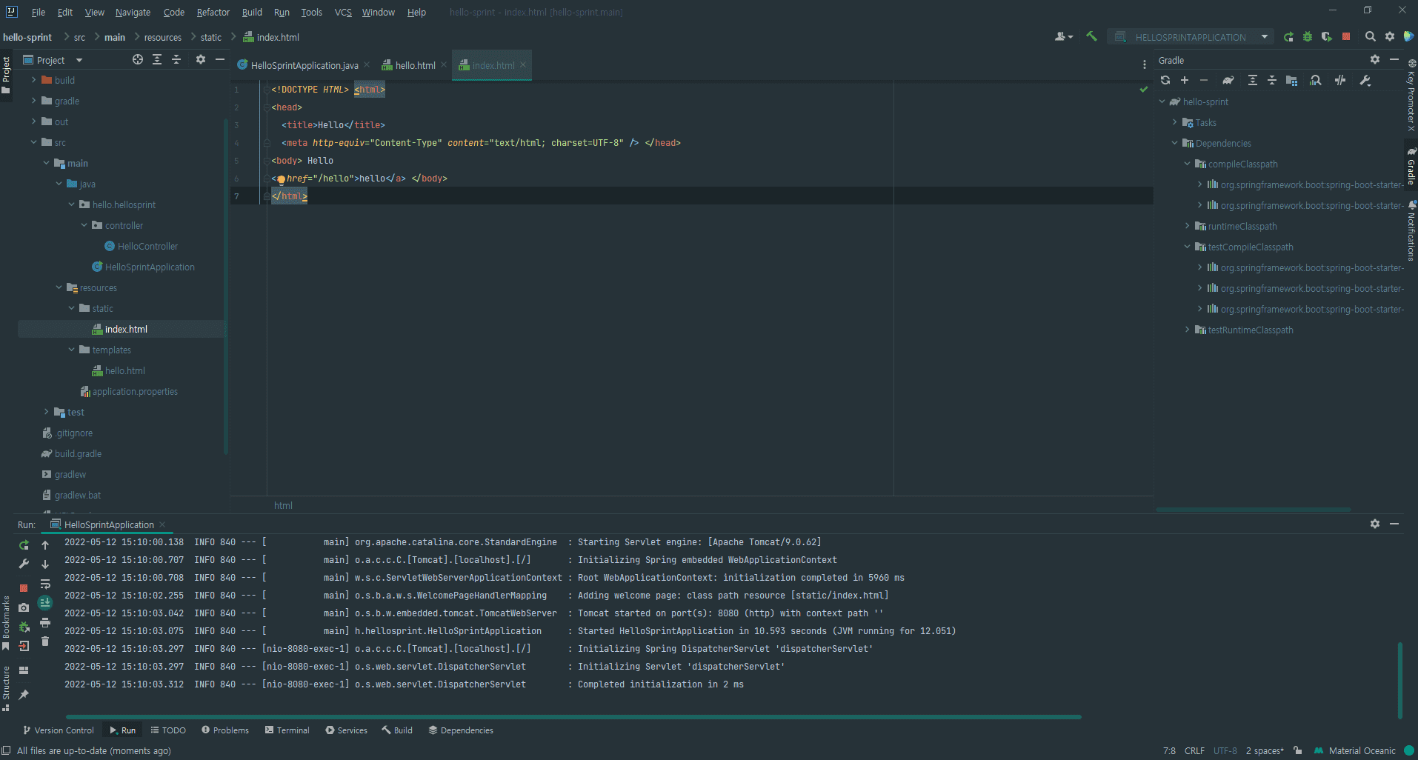
Task: Collapse all in Project tool window
Action: [x=176, y=59]
